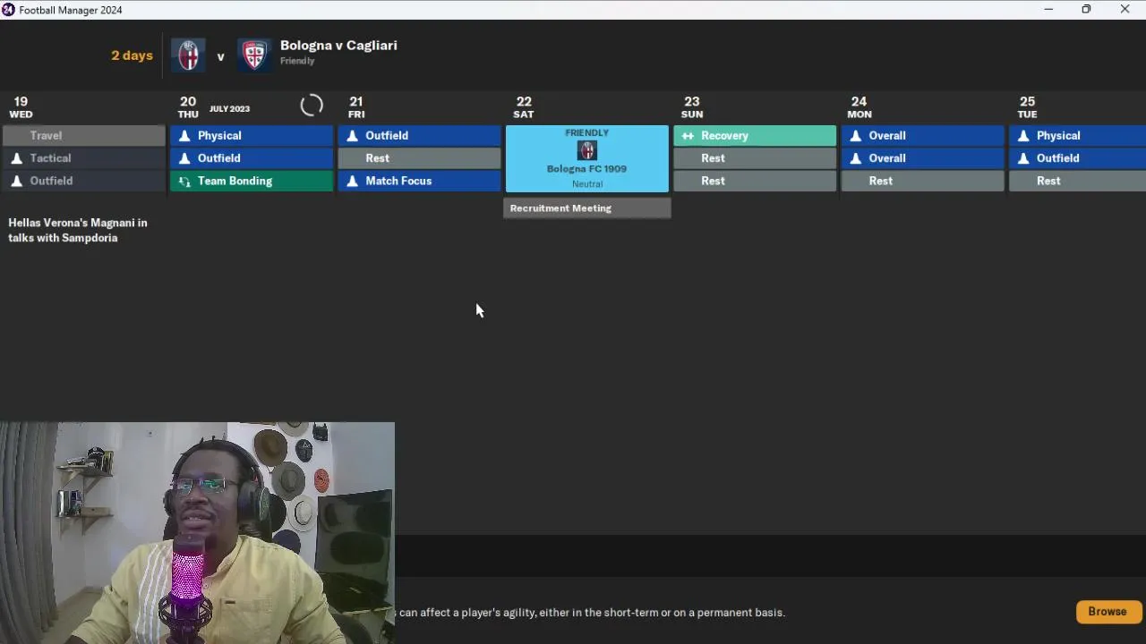Select Friday 21 Outfield session
The height and width of the screenshot is (644, 1146).
(419, 135)
